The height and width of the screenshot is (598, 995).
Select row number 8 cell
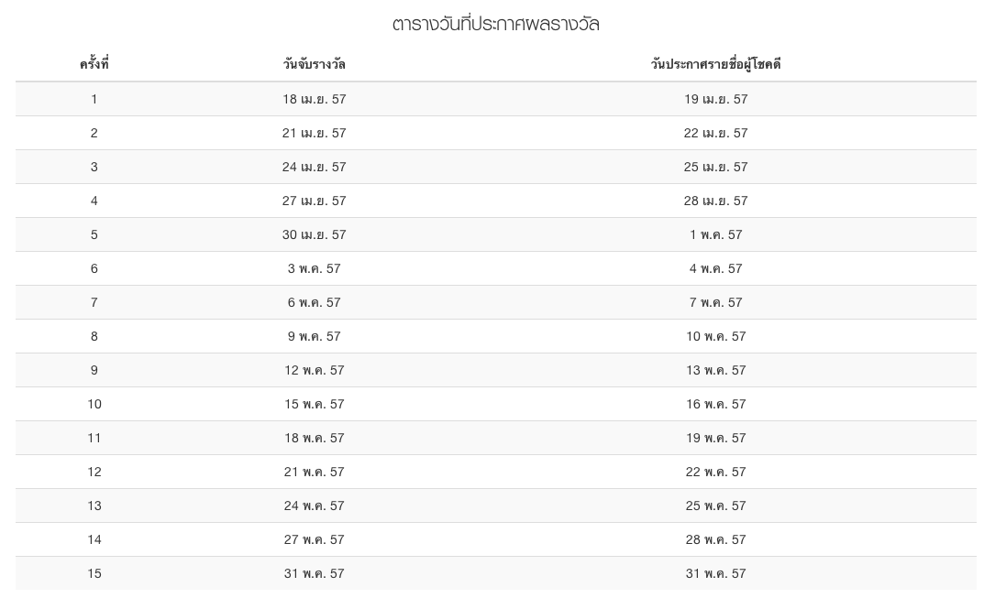(x=94, y=336)
